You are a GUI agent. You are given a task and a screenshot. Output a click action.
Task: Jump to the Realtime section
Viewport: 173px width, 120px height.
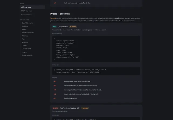25,26
